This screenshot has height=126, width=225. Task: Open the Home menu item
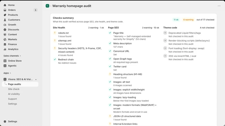pos(20,5)
